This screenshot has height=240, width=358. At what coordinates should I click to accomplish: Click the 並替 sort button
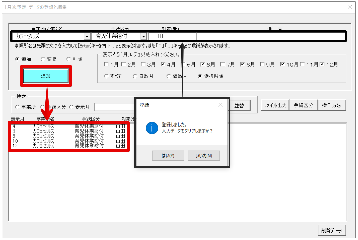pyautogui.click(x=239, y=106)
